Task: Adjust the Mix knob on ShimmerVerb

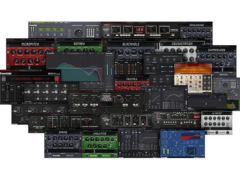Action: [202, 56]
